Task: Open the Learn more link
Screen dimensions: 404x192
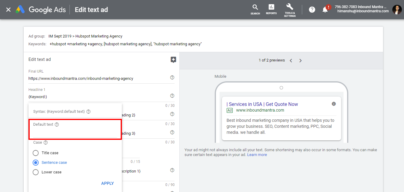Action: point(257,155)
